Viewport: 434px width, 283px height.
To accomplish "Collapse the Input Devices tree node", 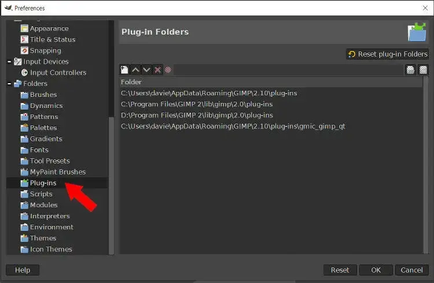I will [x=9, y=61].
